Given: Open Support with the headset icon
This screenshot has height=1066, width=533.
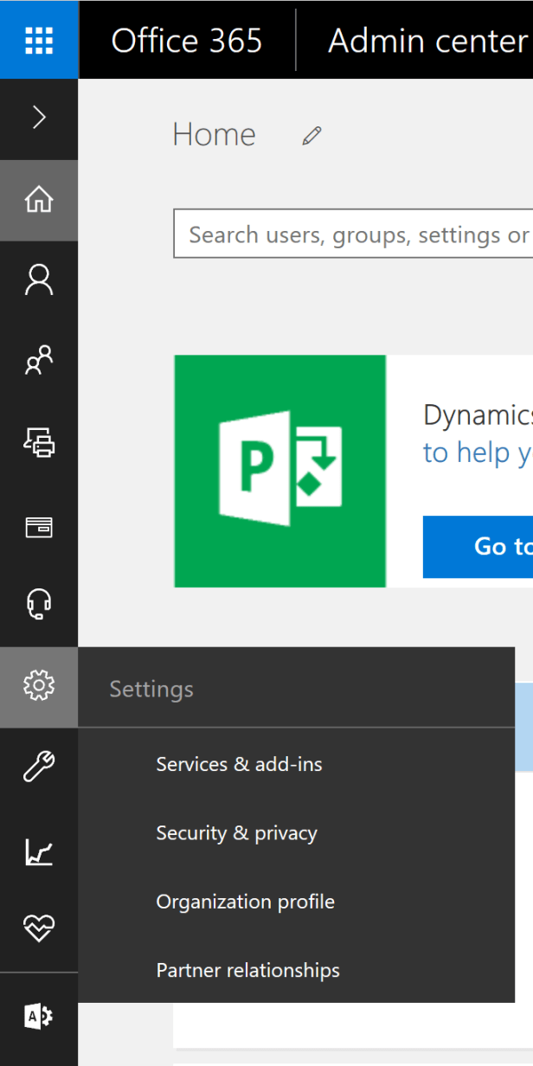Looking at the screenshot, I should (39, 604).
